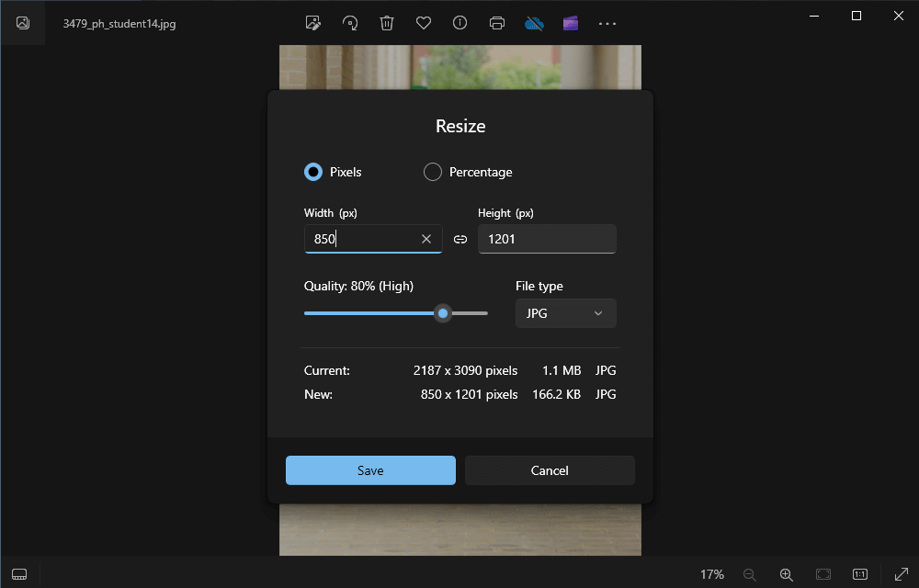Viewport: 919px width, 588px height.
Task: Expand the File type JPG dropdown
Action: (565, 313)
